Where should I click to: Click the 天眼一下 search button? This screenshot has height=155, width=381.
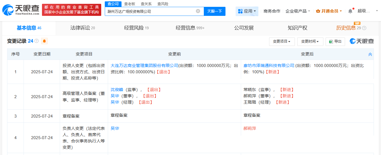(215, 11)
